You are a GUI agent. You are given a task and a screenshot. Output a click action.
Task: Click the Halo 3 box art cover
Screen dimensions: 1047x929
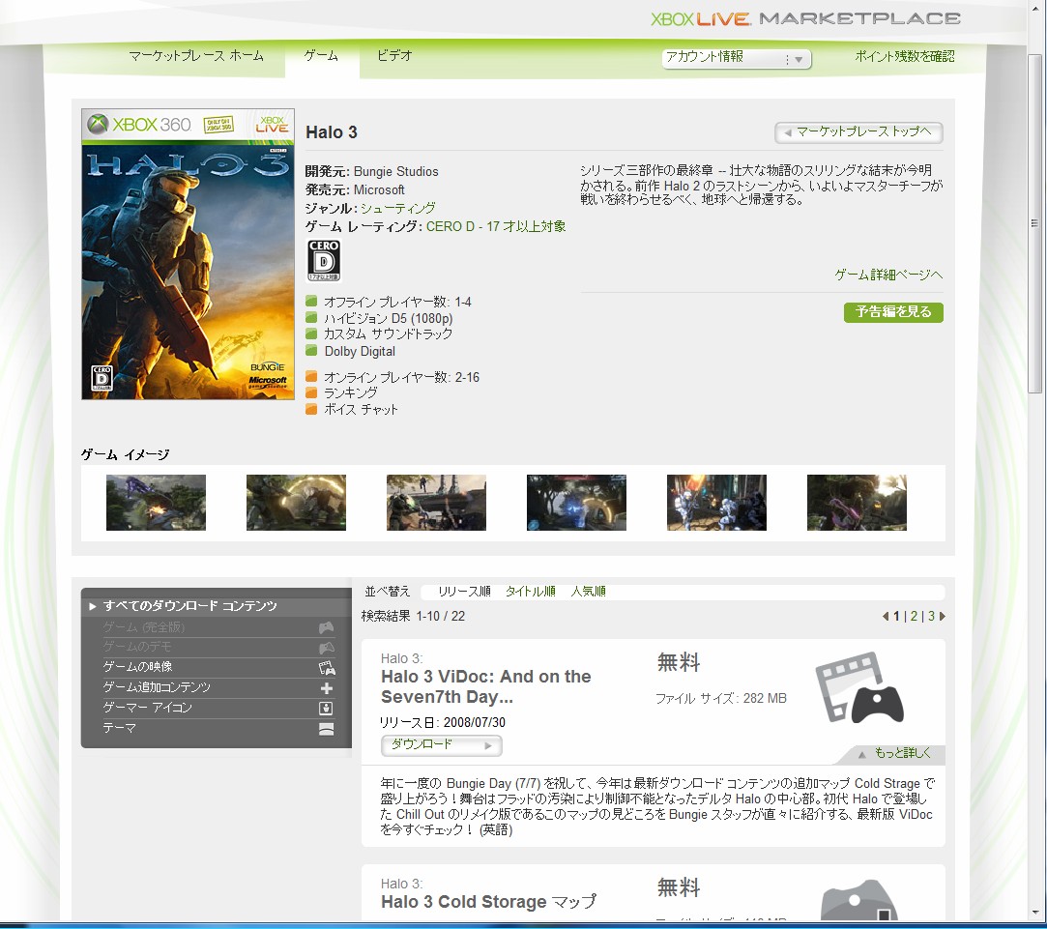coord(188,254)
